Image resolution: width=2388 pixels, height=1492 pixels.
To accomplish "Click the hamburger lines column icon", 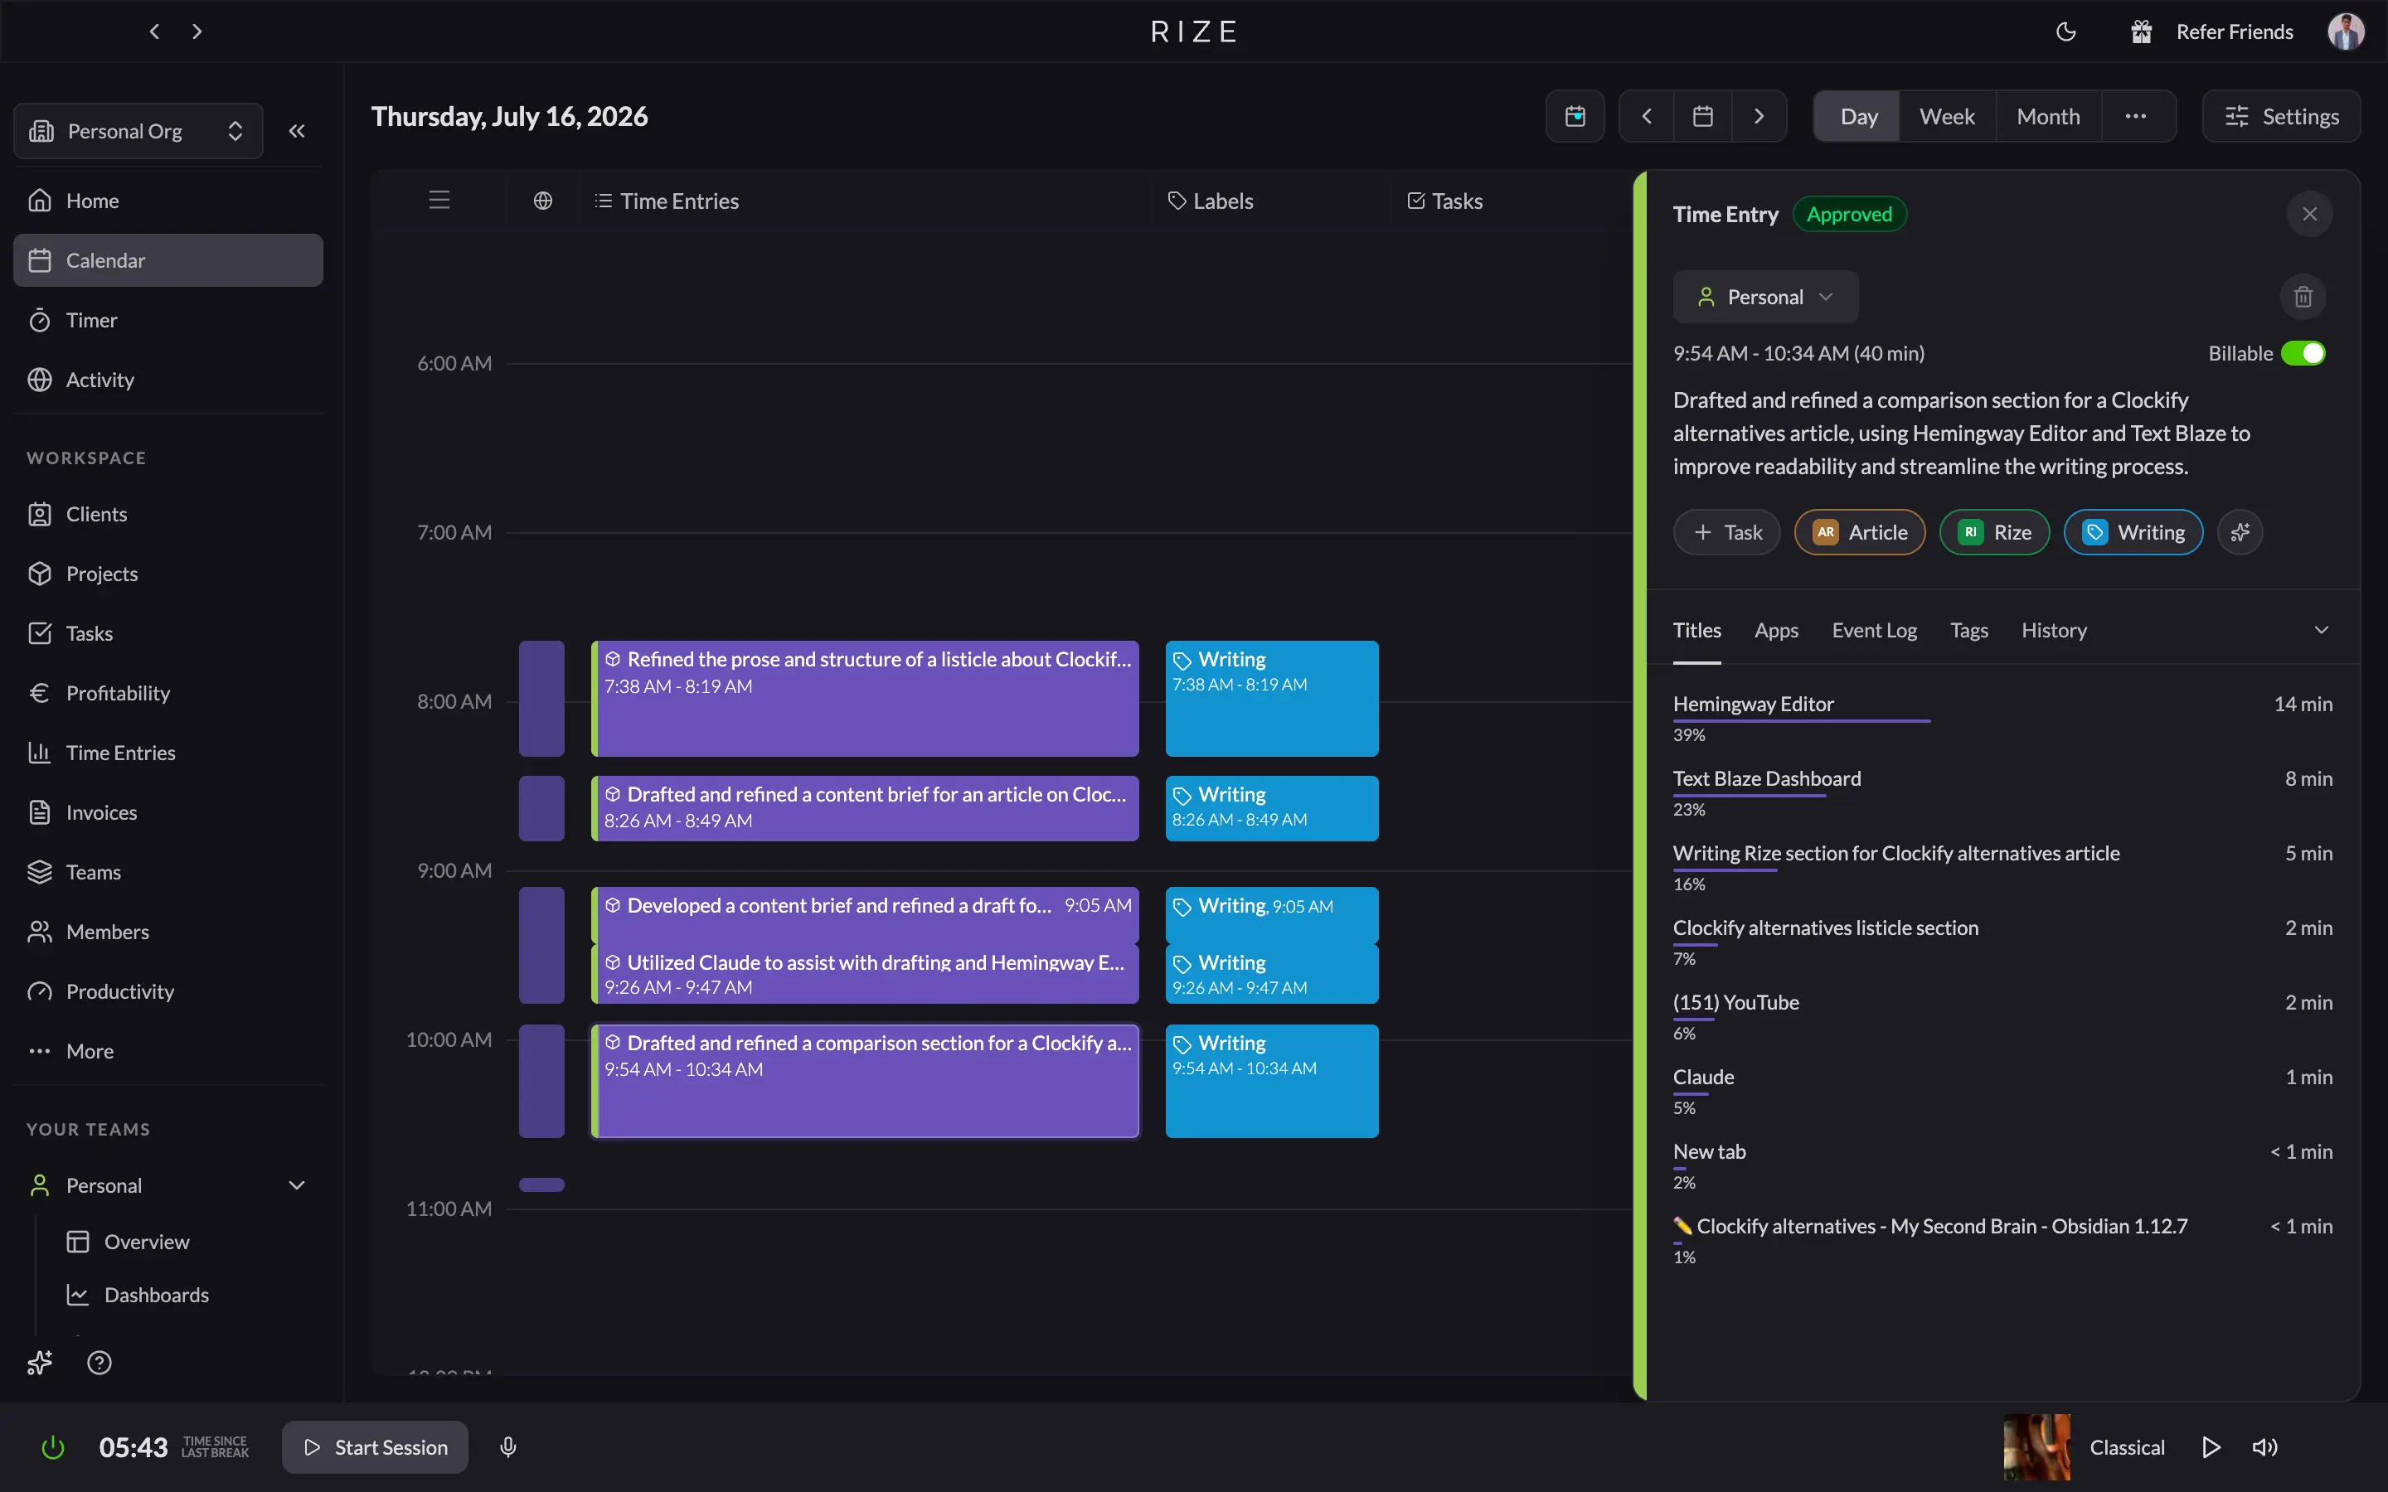I will pos(439,201).
